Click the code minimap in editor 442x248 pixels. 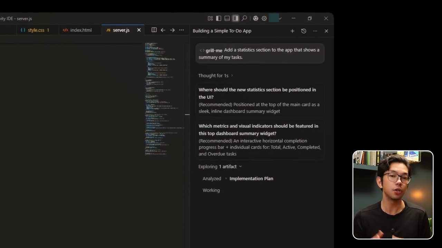coord(165,99)
